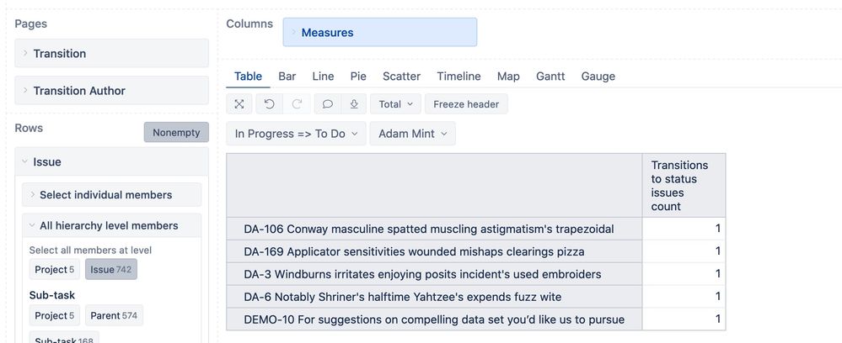
Task: Open the In Progress => To Do dropdown
Action: [x=296, y=134]
